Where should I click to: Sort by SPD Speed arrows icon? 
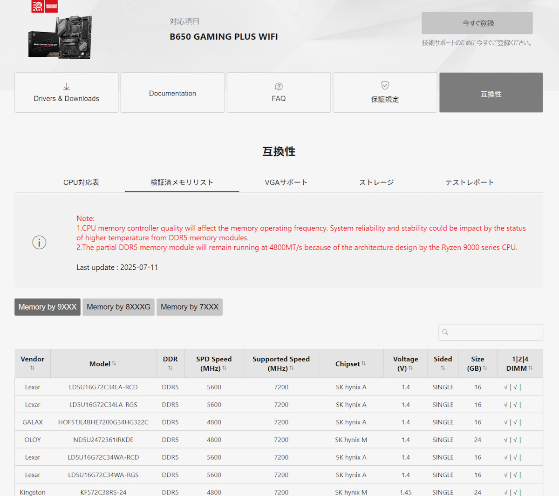pyautogui.click(x=225, y=368)
